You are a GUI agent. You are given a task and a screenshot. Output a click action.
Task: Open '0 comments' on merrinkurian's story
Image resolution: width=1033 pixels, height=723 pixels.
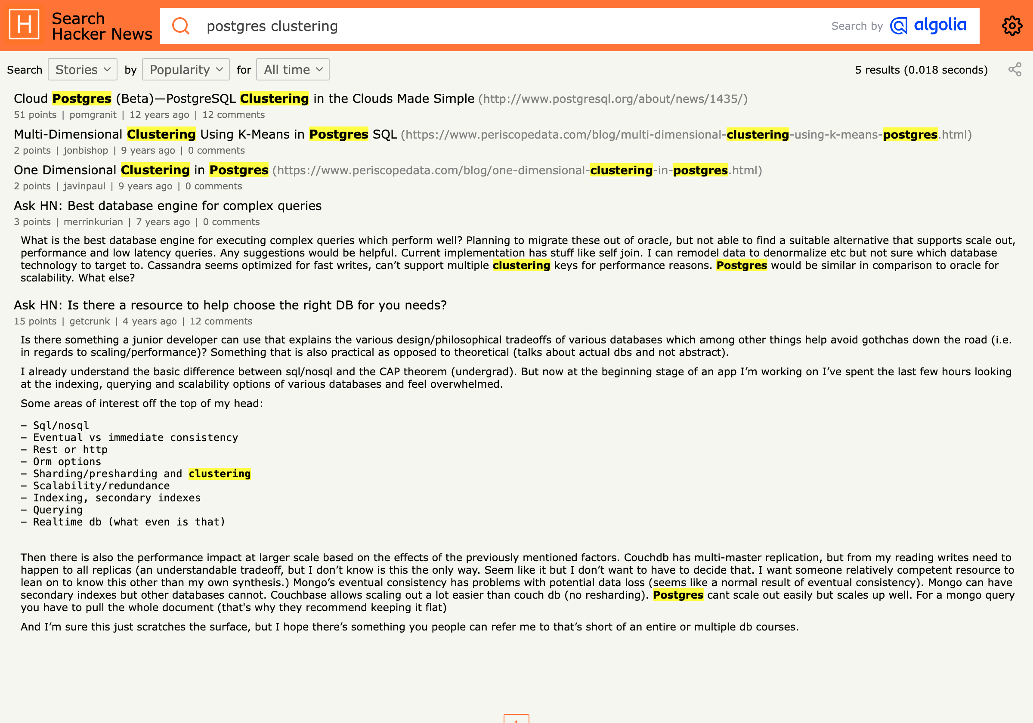tap(231, 222)
